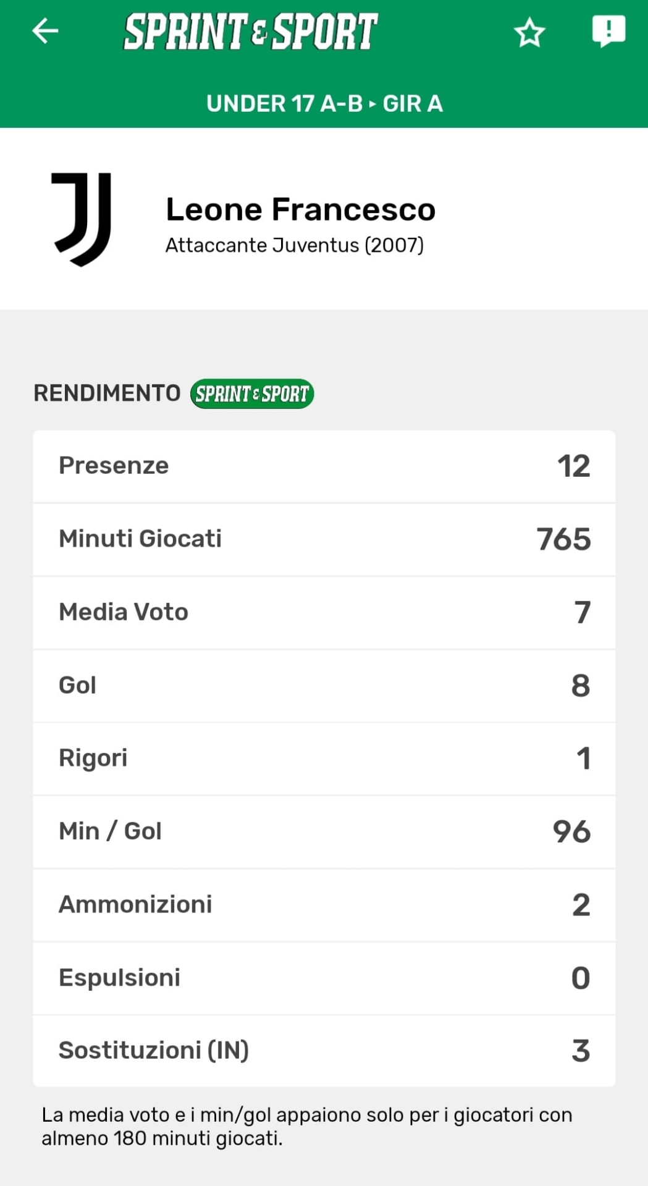The height and width of the screenshot is (1186, 648).
Task: Tap the Attaccante Juventus (2007) subtitle
Action: click(x=294, y=245)
